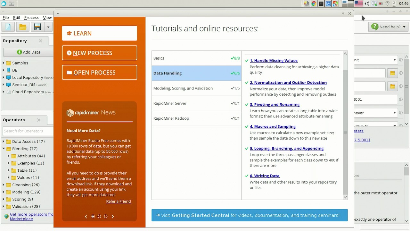This screenshot has height=231, width=410.
Task: Expand the Samples repository folder
Action: coord(4,63)
